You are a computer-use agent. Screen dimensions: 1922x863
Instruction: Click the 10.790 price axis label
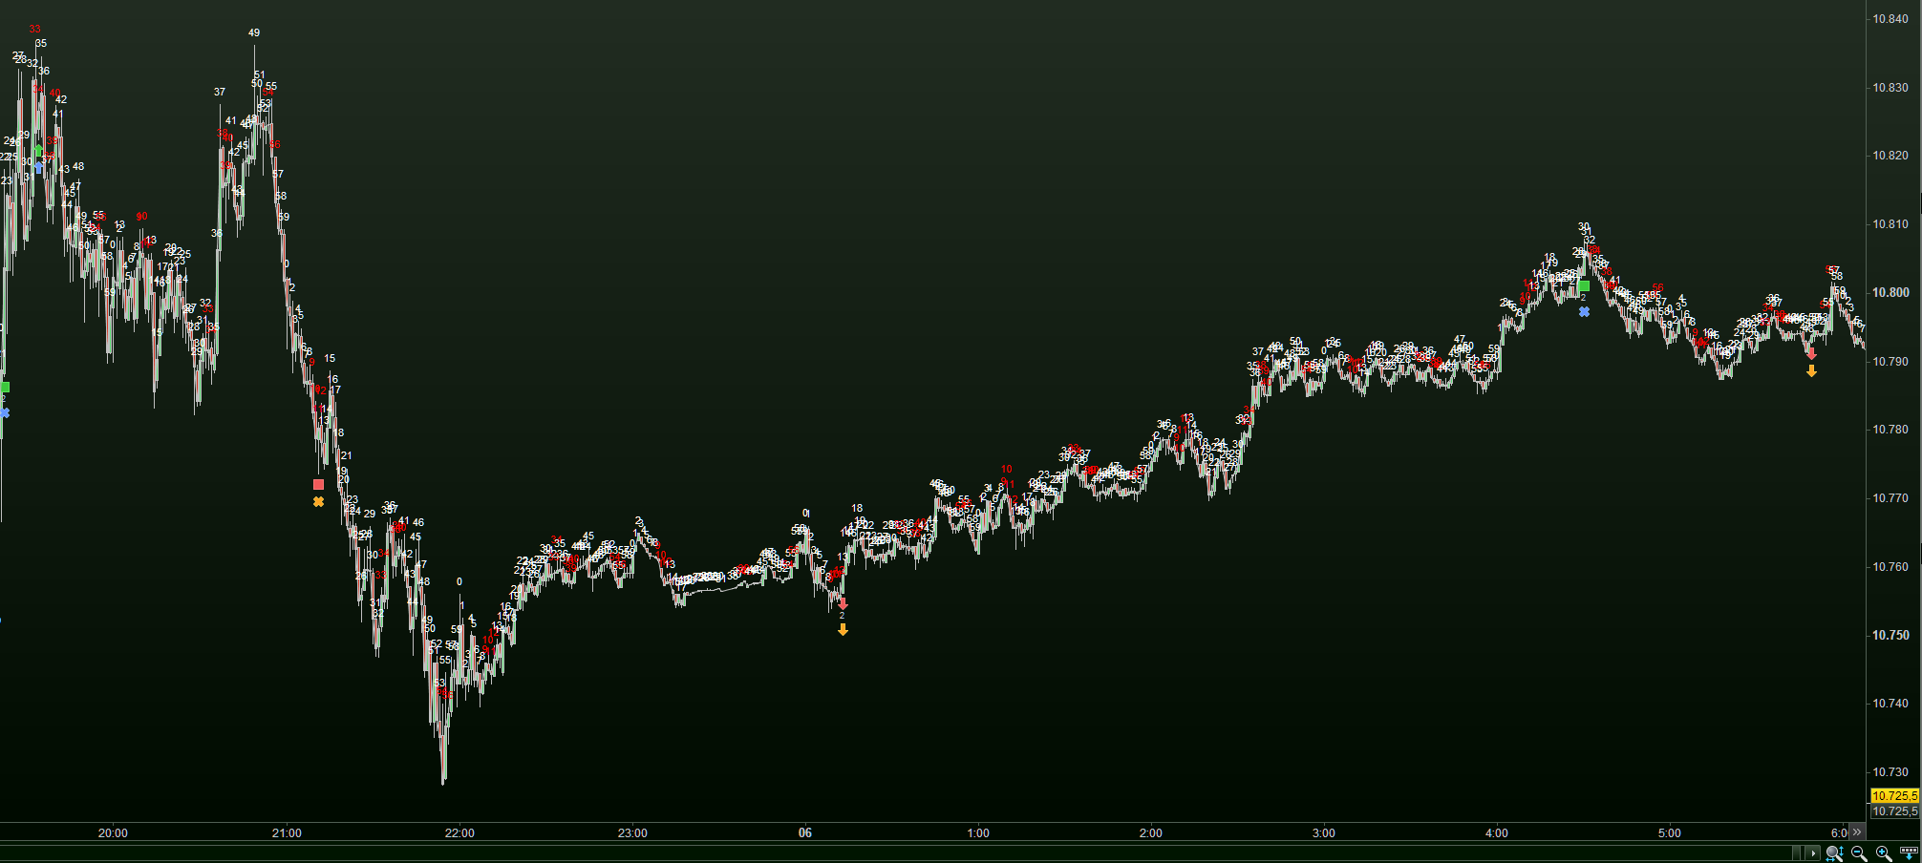(x=1890, y=362)
